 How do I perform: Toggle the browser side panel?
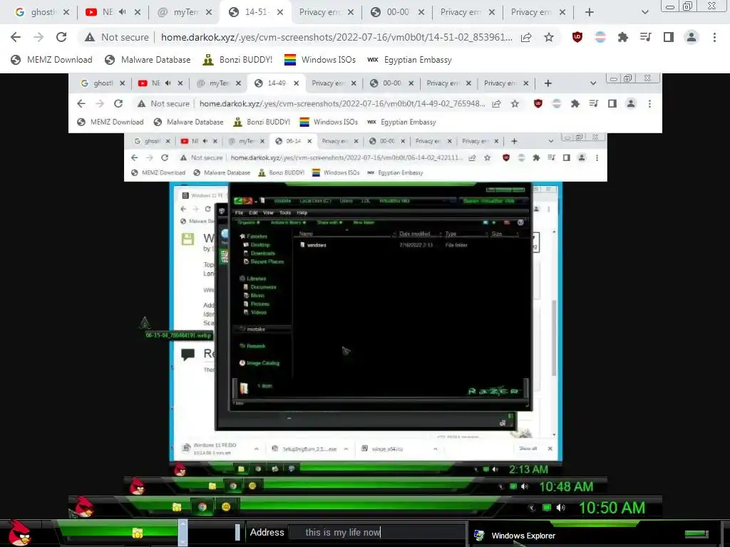tap(669, 37)
